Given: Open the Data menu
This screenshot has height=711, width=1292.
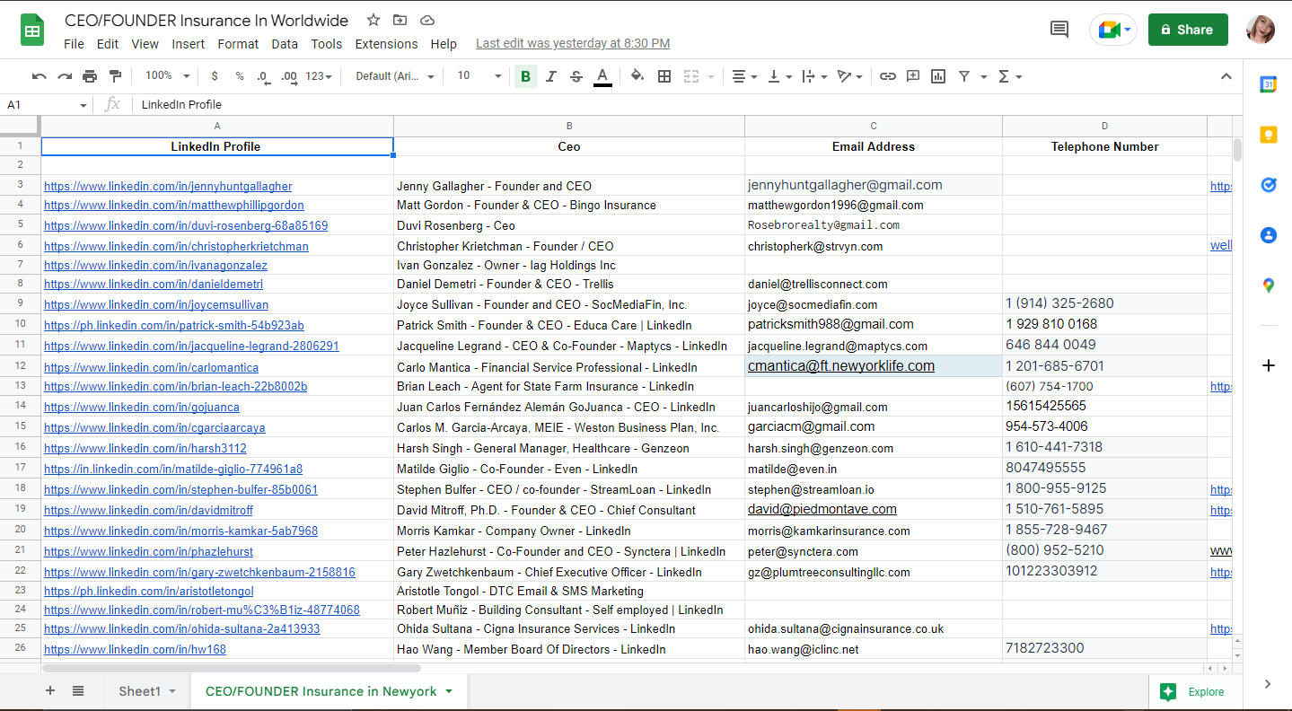Looking at the screenshot, I should click(x=285, y=44).
